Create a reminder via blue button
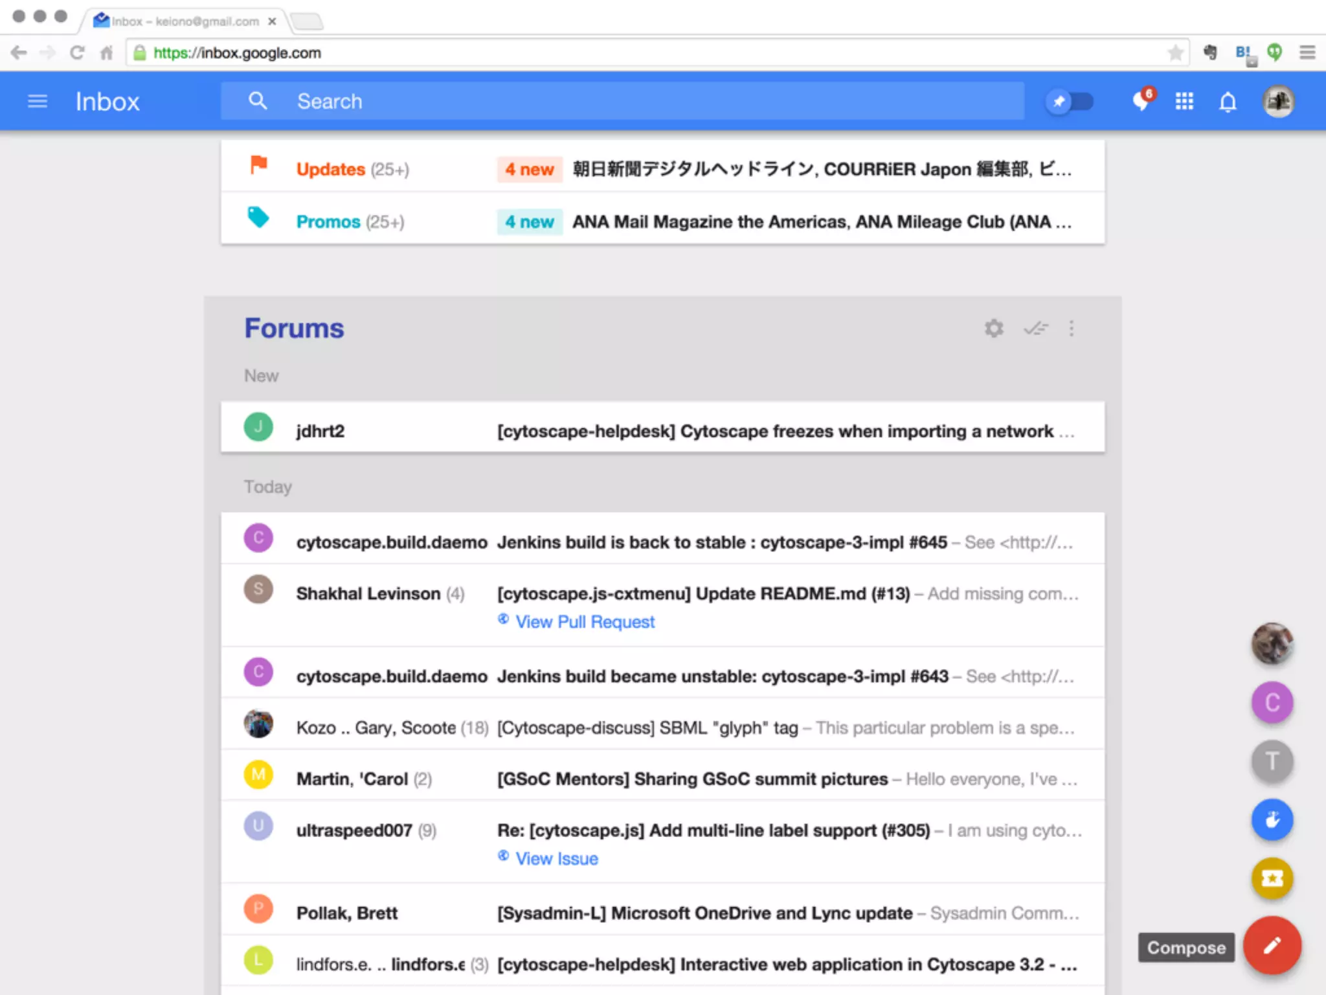 (1272, 820)
